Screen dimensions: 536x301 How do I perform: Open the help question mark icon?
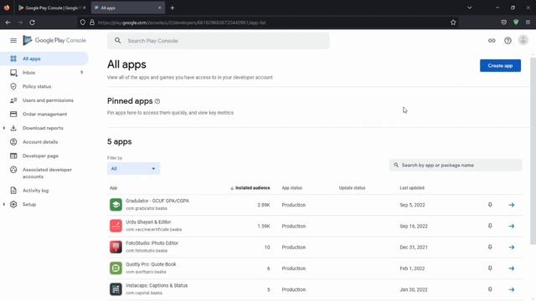coord(508,41)
